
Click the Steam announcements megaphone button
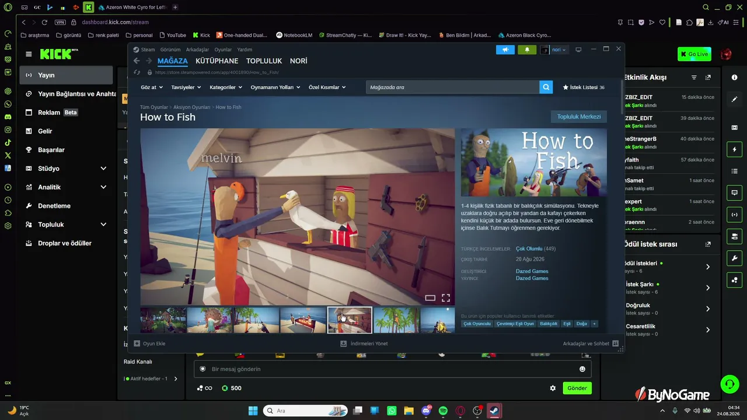point(505,50)
